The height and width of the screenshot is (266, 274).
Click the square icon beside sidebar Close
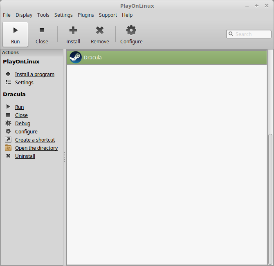pyautogui.click(x=8, y=115)
